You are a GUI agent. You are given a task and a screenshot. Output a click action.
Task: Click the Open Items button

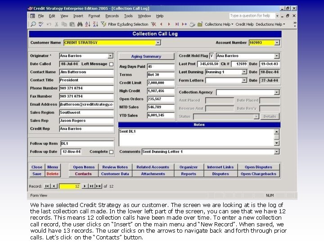tap(84, 167)
